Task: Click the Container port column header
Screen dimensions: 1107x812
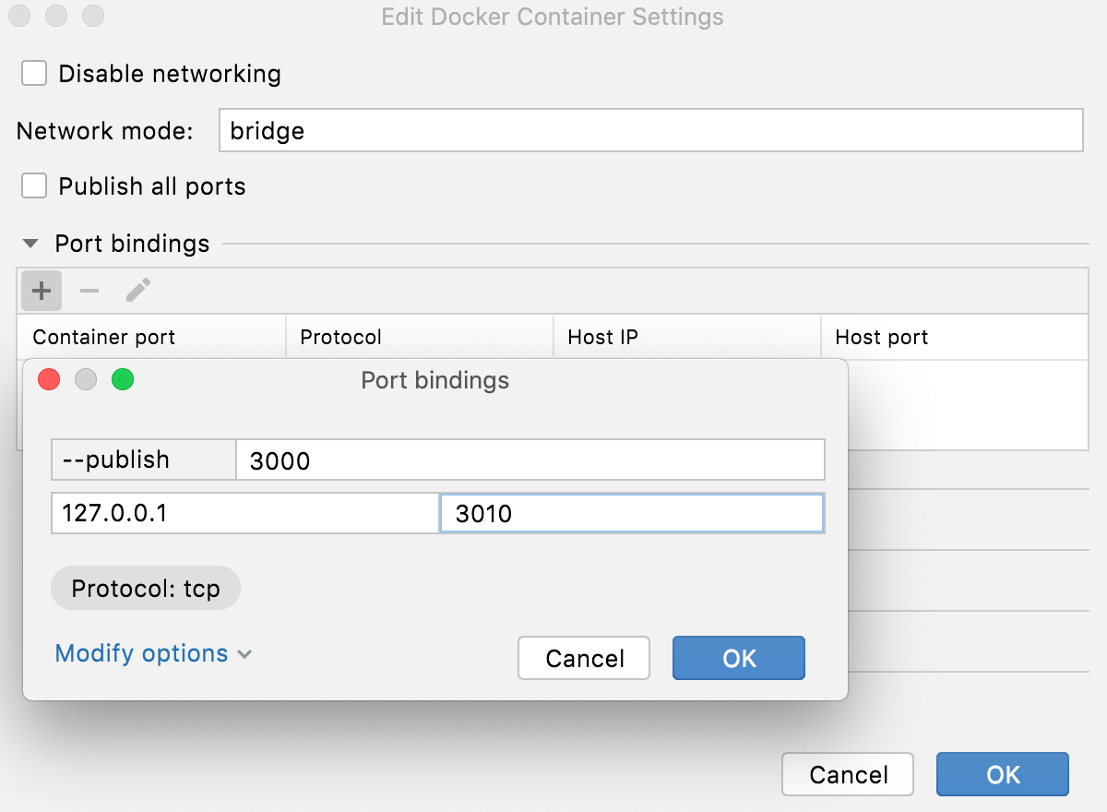Action: point(101,337)
